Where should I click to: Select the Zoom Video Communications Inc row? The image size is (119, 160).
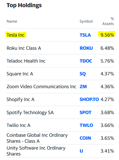tap(60, 86)
